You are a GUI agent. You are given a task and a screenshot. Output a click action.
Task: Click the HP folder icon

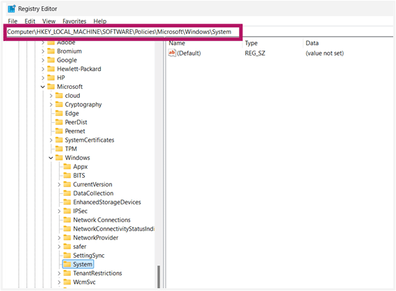pos(51,78)
